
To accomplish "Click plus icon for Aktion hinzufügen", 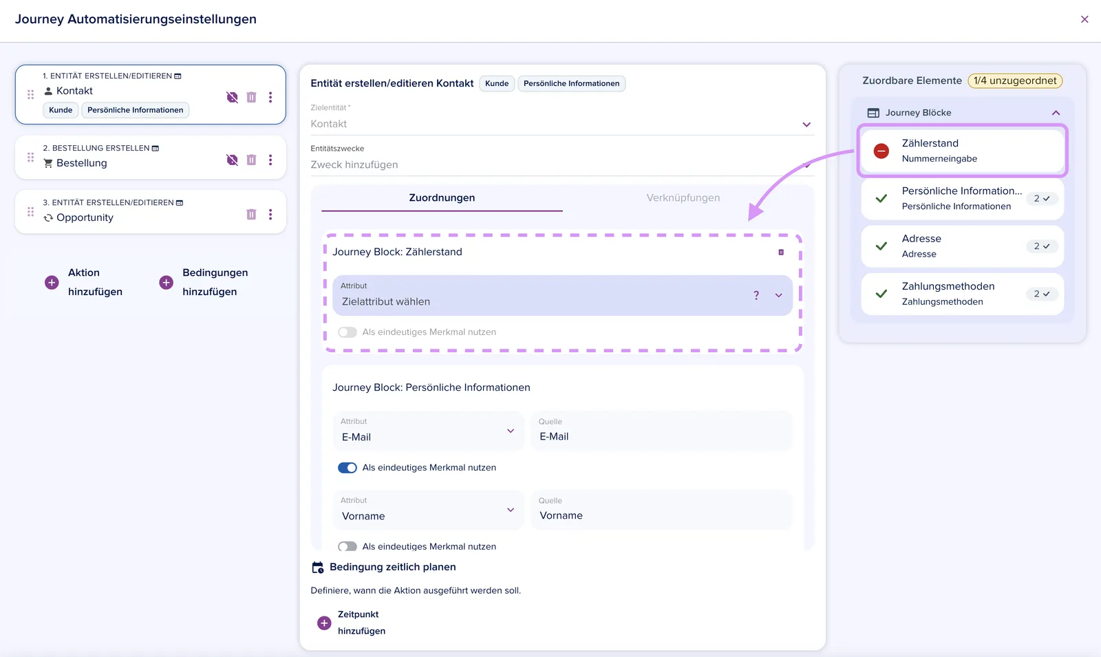I will pyautogui.click(x=52, y=282).
